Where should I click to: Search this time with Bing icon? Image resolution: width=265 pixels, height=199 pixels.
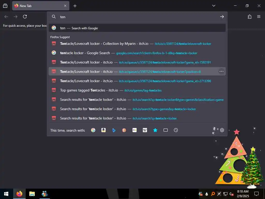114,130
